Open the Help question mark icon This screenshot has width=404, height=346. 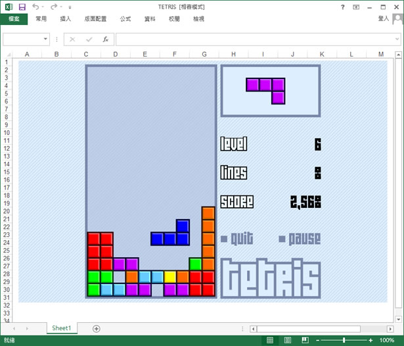343,7
